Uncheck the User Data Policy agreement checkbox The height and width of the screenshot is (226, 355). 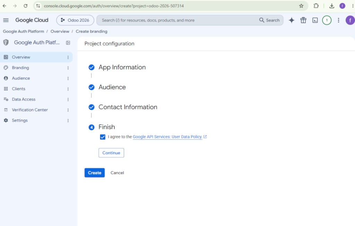point(103,137)
